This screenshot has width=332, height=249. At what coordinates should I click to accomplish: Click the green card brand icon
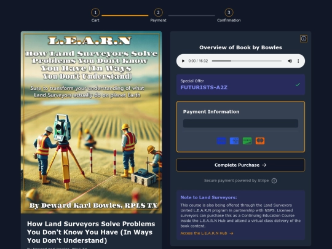pyautogui.click(x=247, y=141)
